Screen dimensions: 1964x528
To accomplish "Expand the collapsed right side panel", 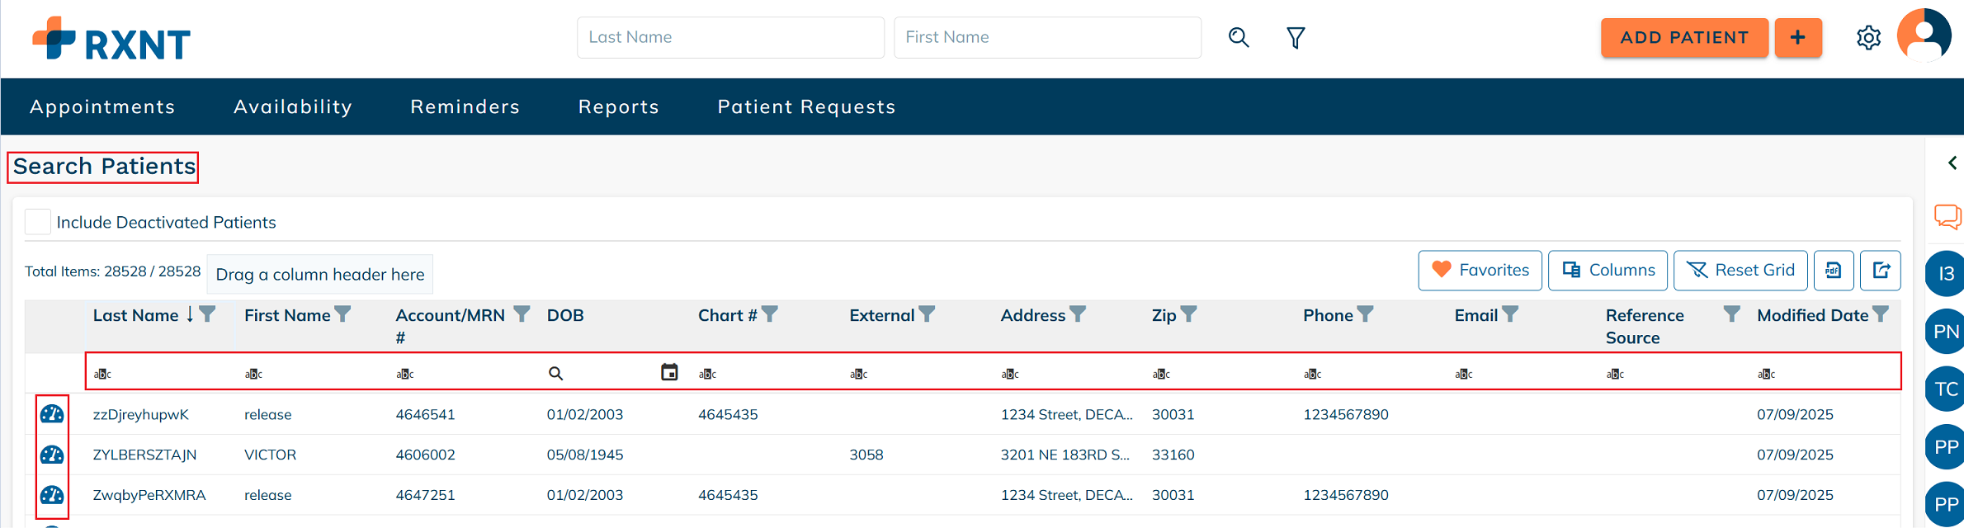I will click(x=1952, y=163).
